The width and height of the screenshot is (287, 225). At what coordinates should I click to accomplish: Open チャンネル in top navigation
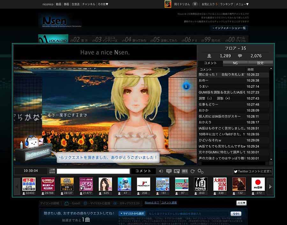point(89,4)
